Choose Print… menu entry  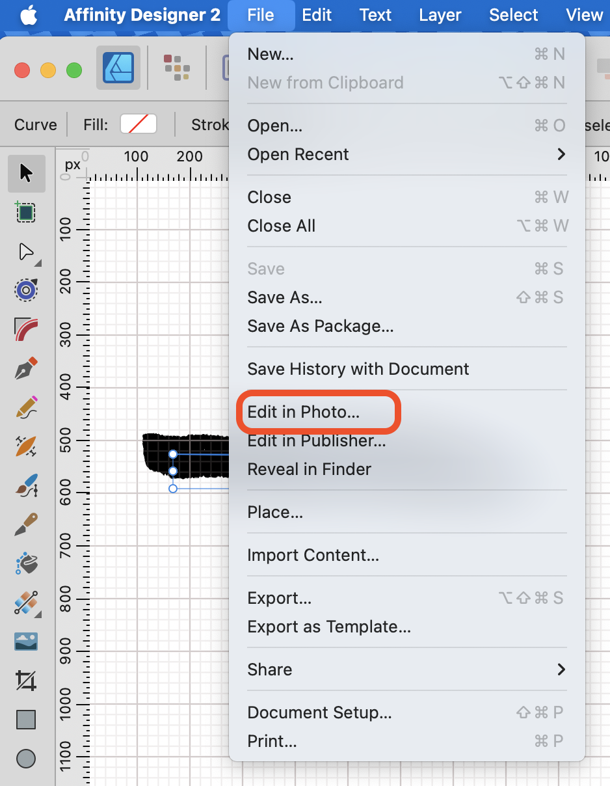[x=407, y=741]
